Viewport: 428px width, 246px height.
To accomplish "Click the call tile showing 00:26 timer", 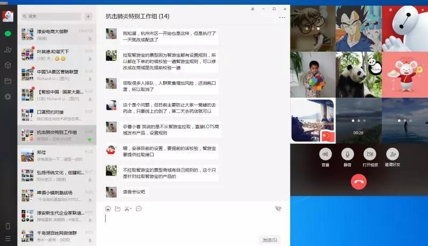I will click(x=358, y=121).
